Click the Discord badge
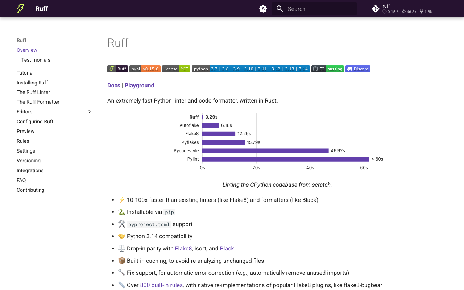 click(x=358, y=69)
